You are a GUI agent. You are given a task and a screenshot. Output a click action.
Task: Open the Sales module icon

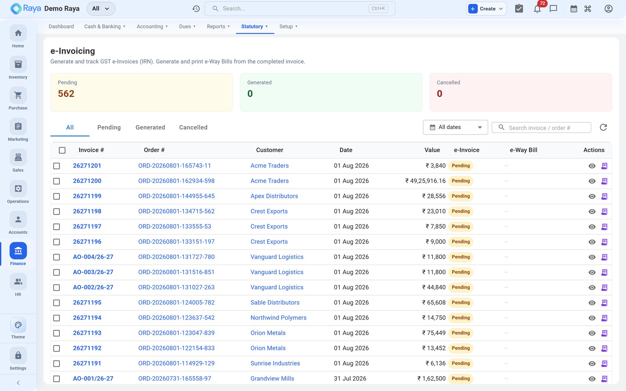pyautogui.click(x=18, y=158)
